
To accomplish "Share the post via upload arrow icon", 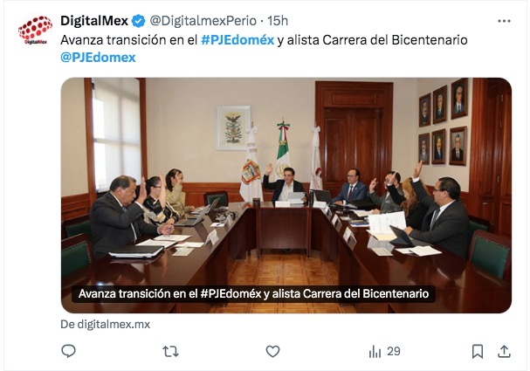I will 504,352.
